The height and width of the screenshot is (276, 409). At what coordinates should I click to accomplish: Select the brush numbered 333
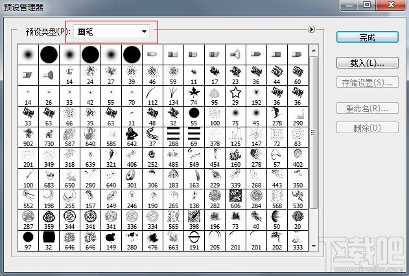coord(298,240)
